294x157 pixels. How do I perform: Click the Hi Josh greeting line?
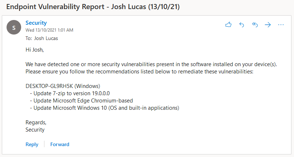click(x=35, y=50)
